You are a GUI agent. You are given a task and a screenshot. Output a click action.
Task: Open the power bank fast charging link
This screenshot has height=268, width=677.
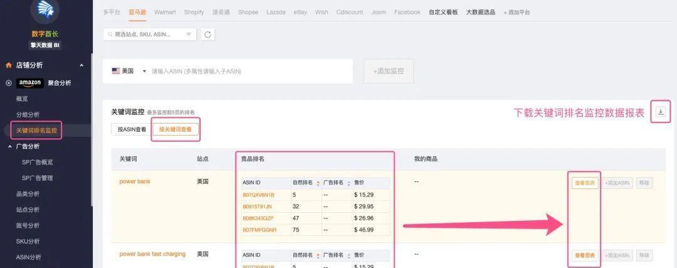152,254
